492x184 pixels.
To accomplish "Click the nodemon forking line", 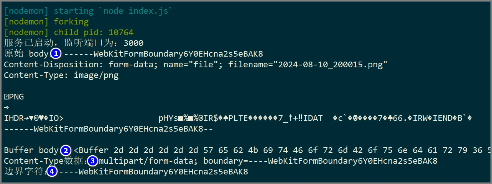I will pos(46,22).
